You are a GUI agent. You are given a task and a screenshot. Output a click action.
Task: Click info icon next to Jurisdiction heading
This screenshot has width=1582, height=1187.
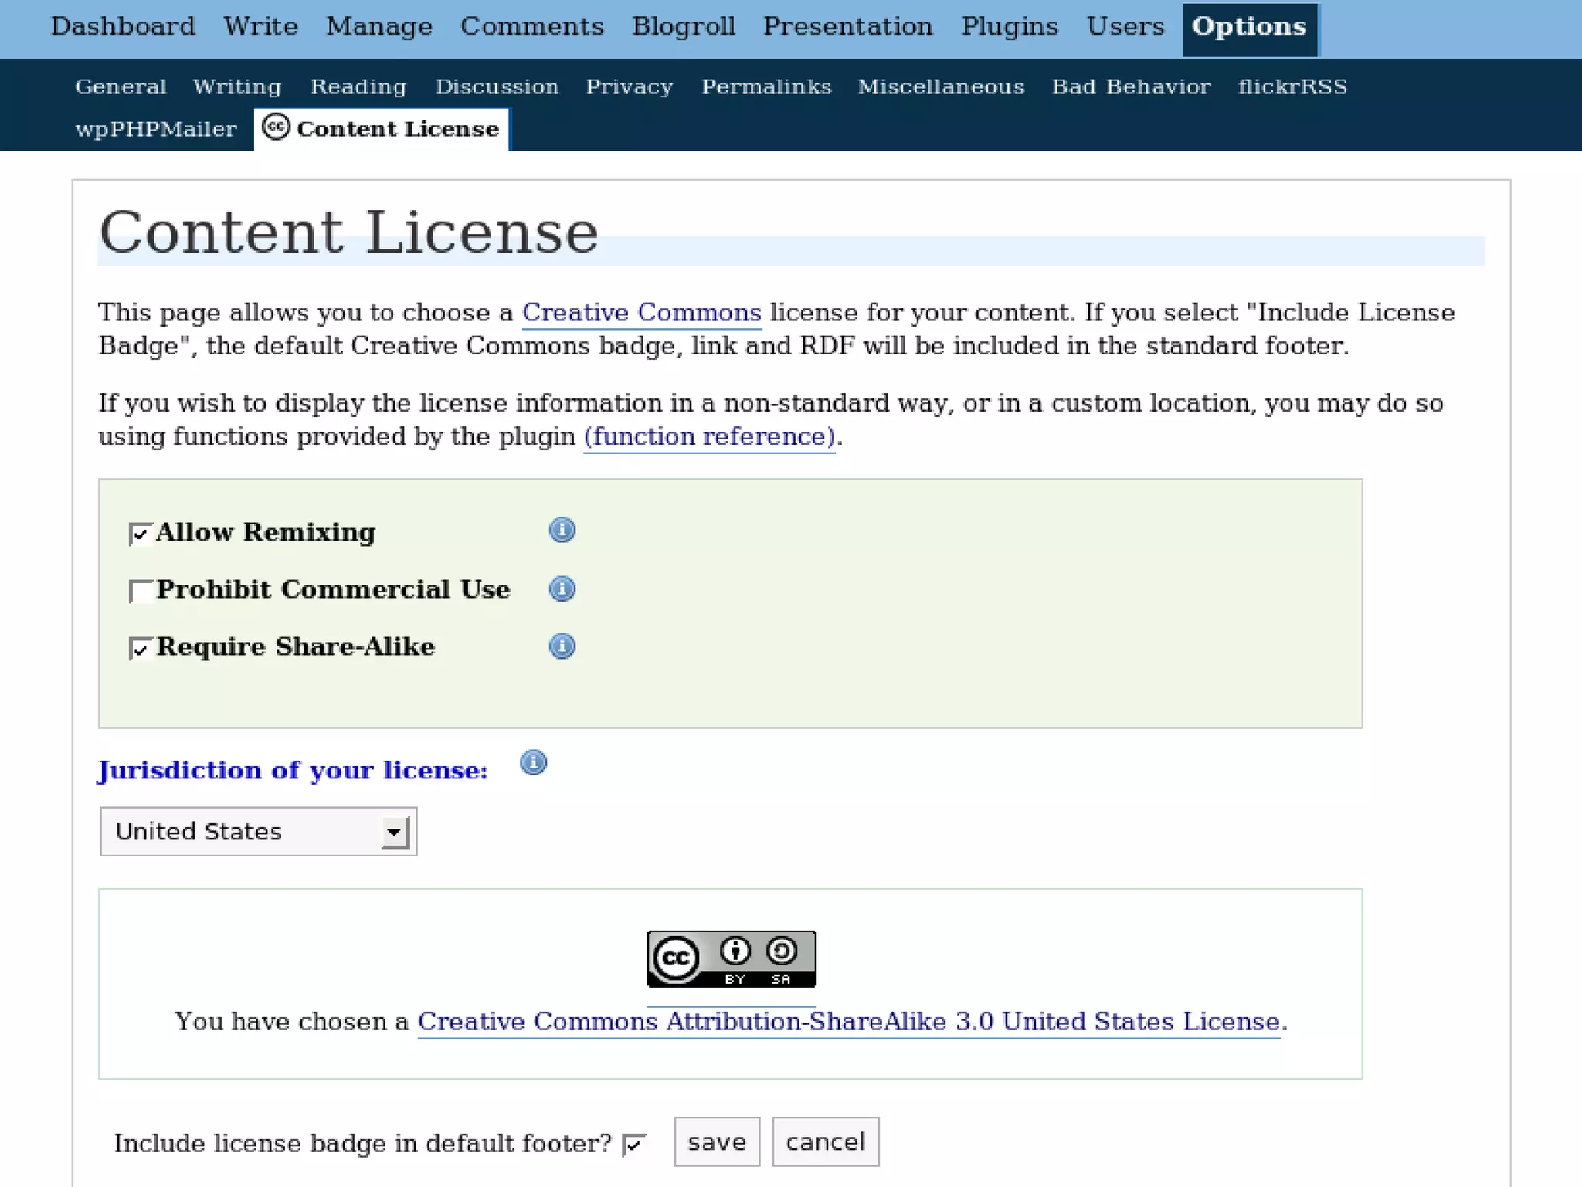[533, 763]
